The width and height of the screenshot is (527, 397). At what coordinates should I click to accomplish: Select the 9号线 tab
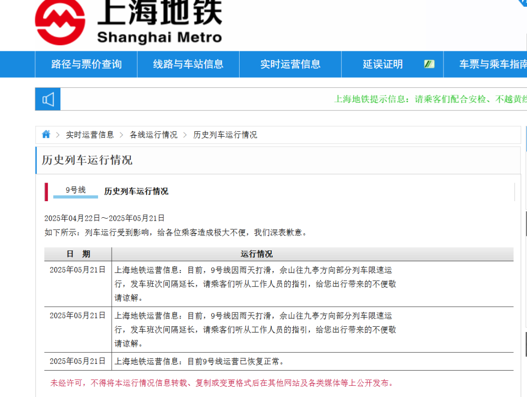(76, 191)
